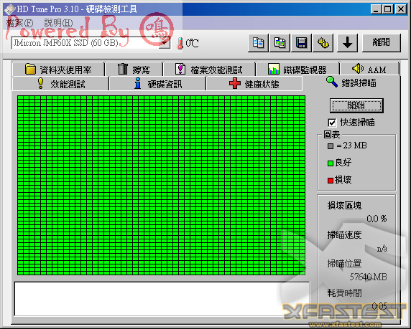Click the copy text to clipboard icon
This screenshot has height=329, width=411.
258,42
